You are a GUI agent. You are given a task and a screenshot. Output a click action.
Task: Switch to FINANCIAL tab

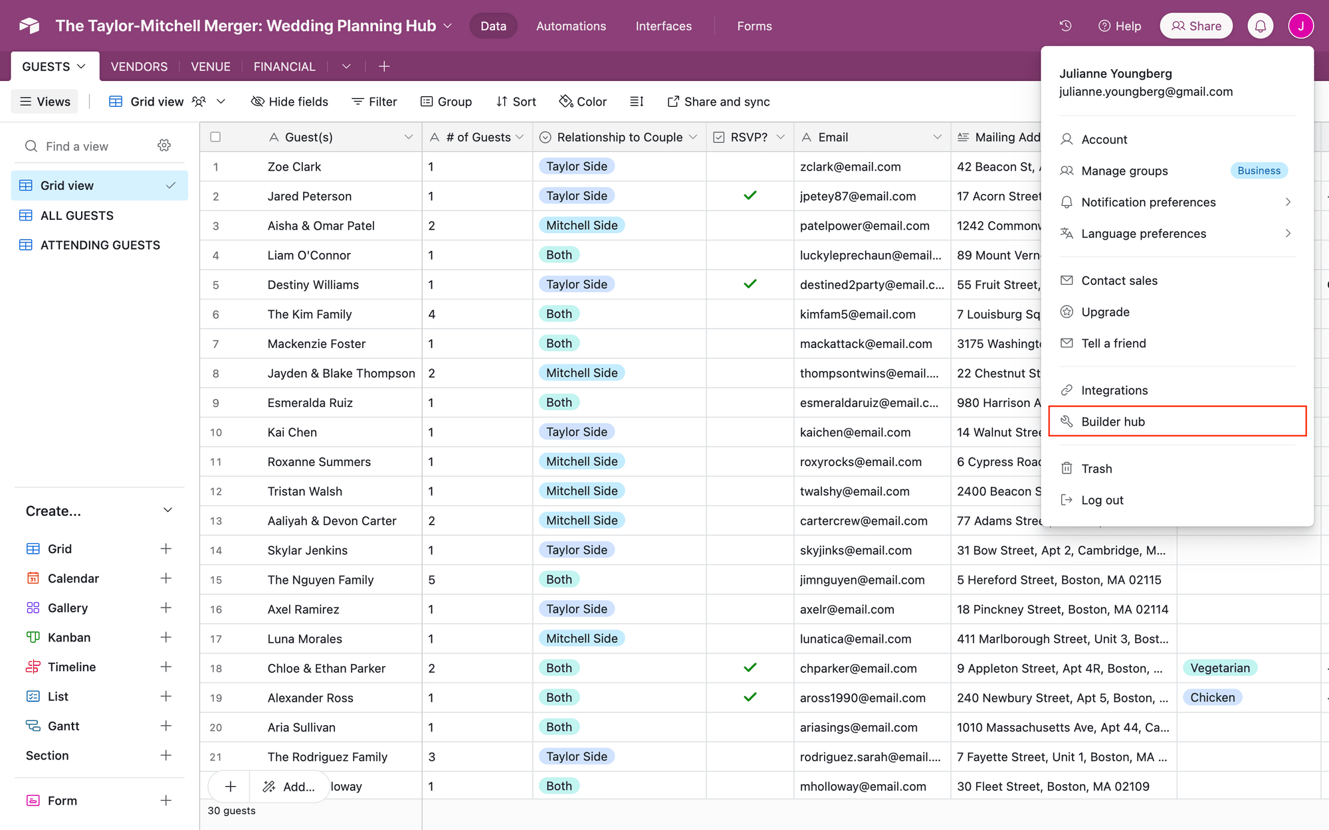click(284, 66)
